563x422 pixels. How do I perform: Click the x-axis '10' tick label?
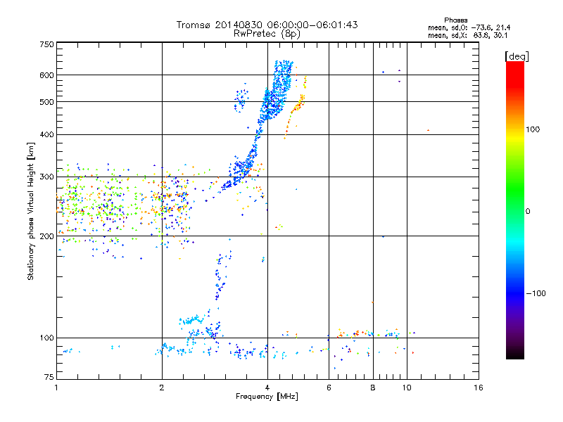pyautogui.click(x=407, y=388)
